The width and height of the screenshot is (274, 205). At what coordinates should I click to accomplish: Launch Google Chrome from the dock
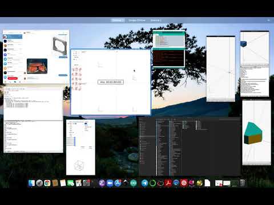tap(47, 183)
